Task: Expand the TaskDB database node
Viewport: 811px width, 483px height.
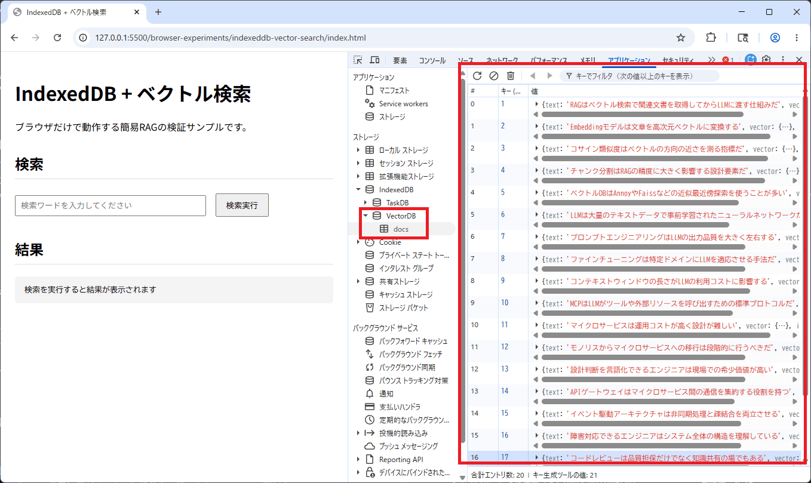Action: [x=365, y=202]
